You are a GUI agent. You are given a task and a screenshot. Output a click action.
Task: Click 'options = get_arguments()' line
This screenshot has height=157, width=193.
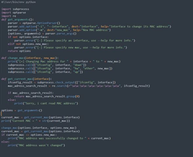tap(22, 110)
